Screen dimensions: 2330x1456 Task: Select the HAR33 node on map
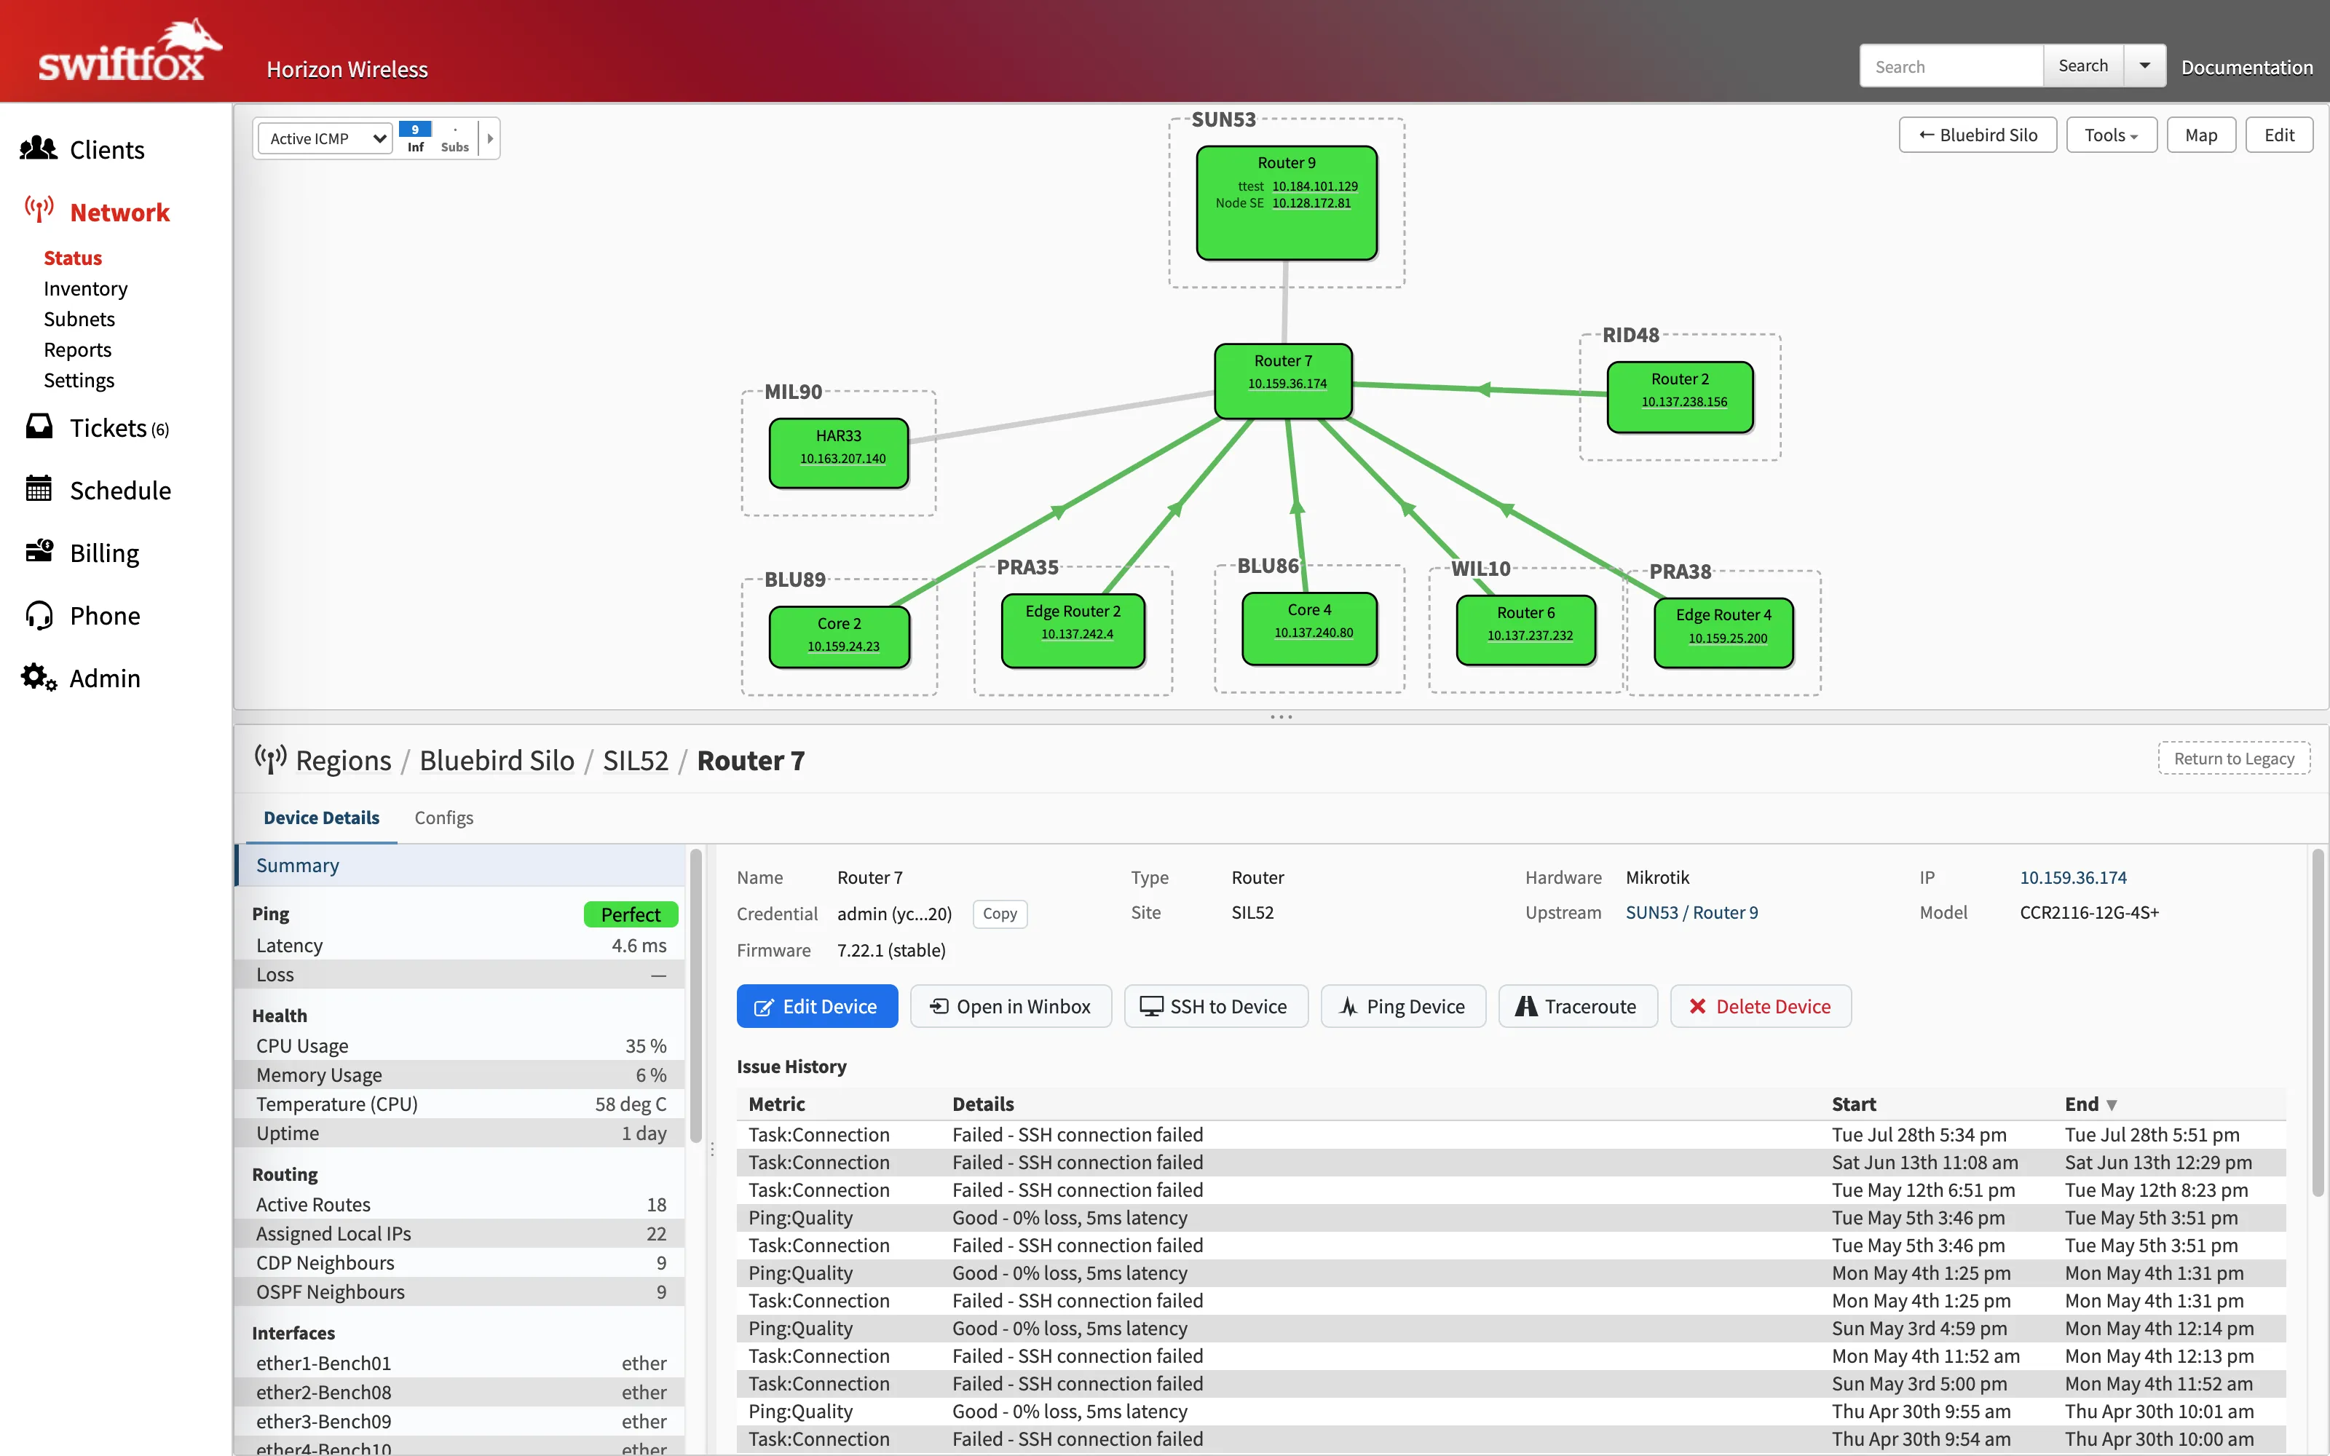click(x=839, y=453)
